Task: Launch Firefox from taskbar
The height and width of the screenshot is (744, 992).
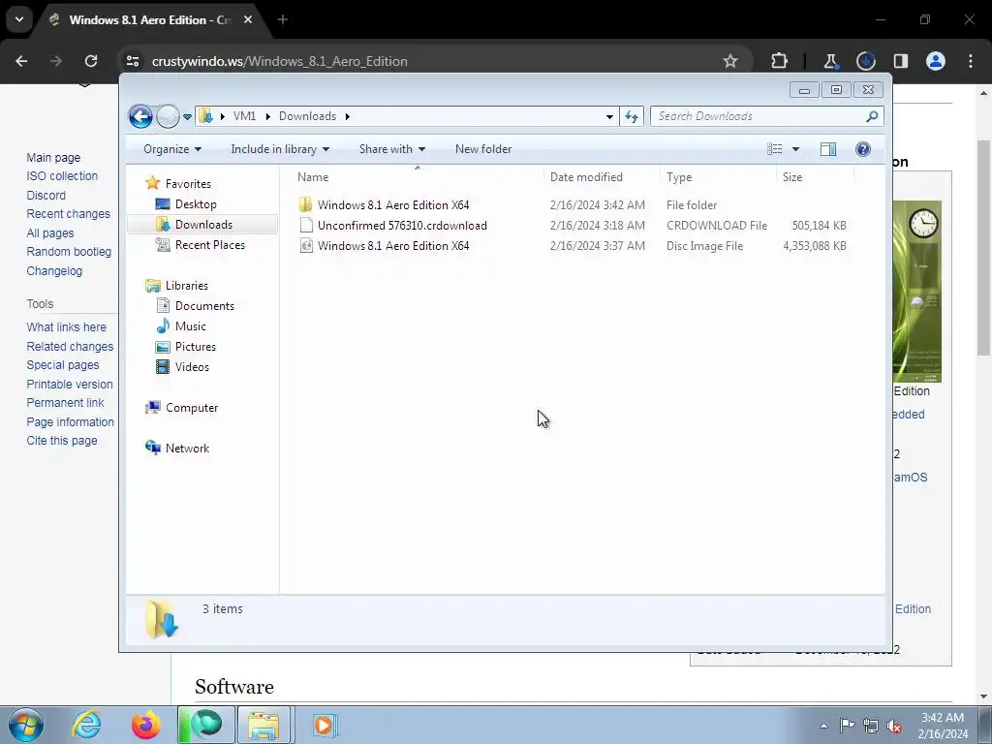Action: [x=145, y=725]
